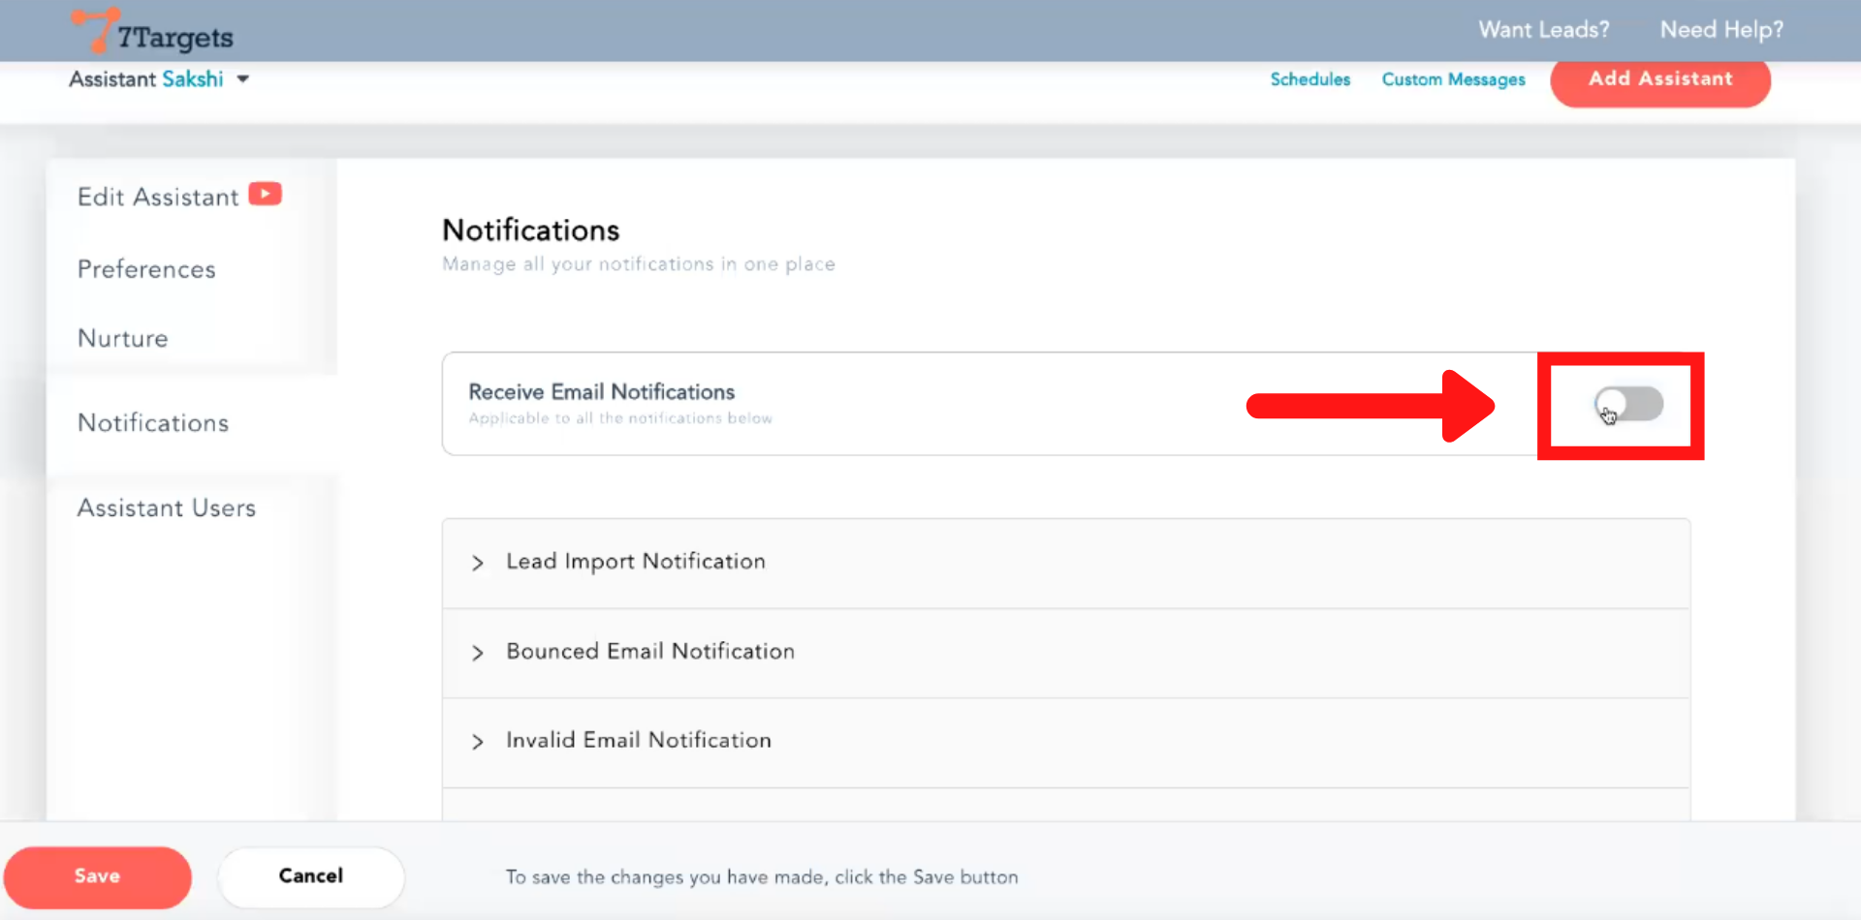Click the Add Assistant button
Viewport: 1861px width, 920px height.
pyautogui.click(x=1659, y=79)
